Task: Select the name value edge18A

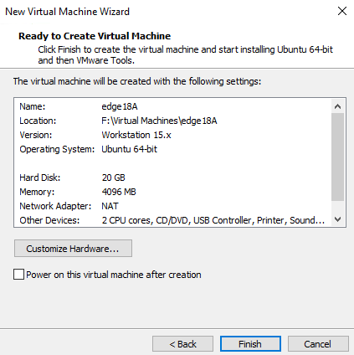Action: 120,106
